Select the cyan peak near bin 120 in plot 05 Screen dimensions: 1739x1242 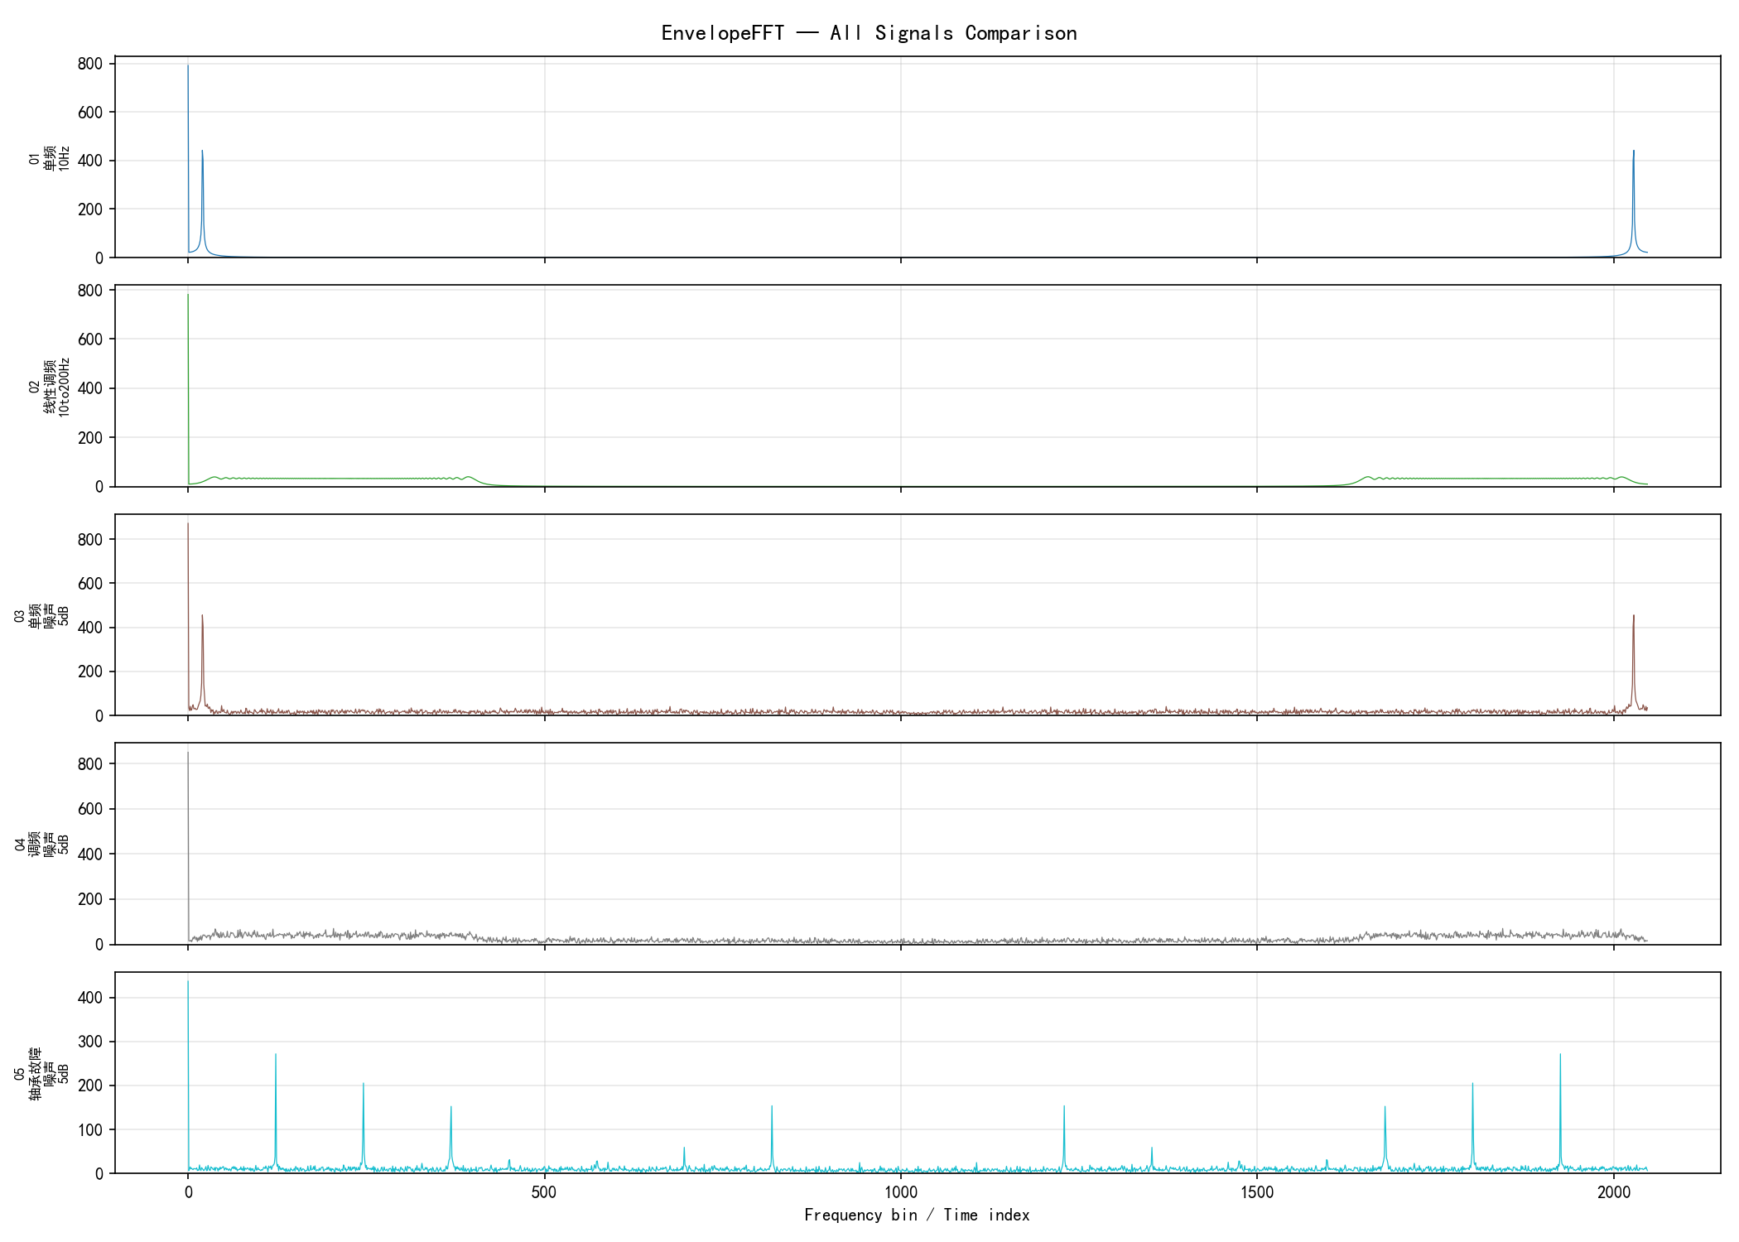coord(276,1110)
